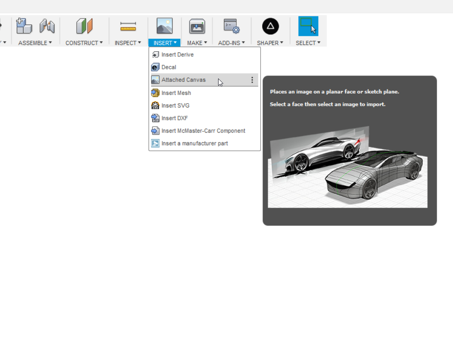This screenshot has width=453, height=340.
Task: Select the Make 3D print icon
Action: (x=197, y=26)
